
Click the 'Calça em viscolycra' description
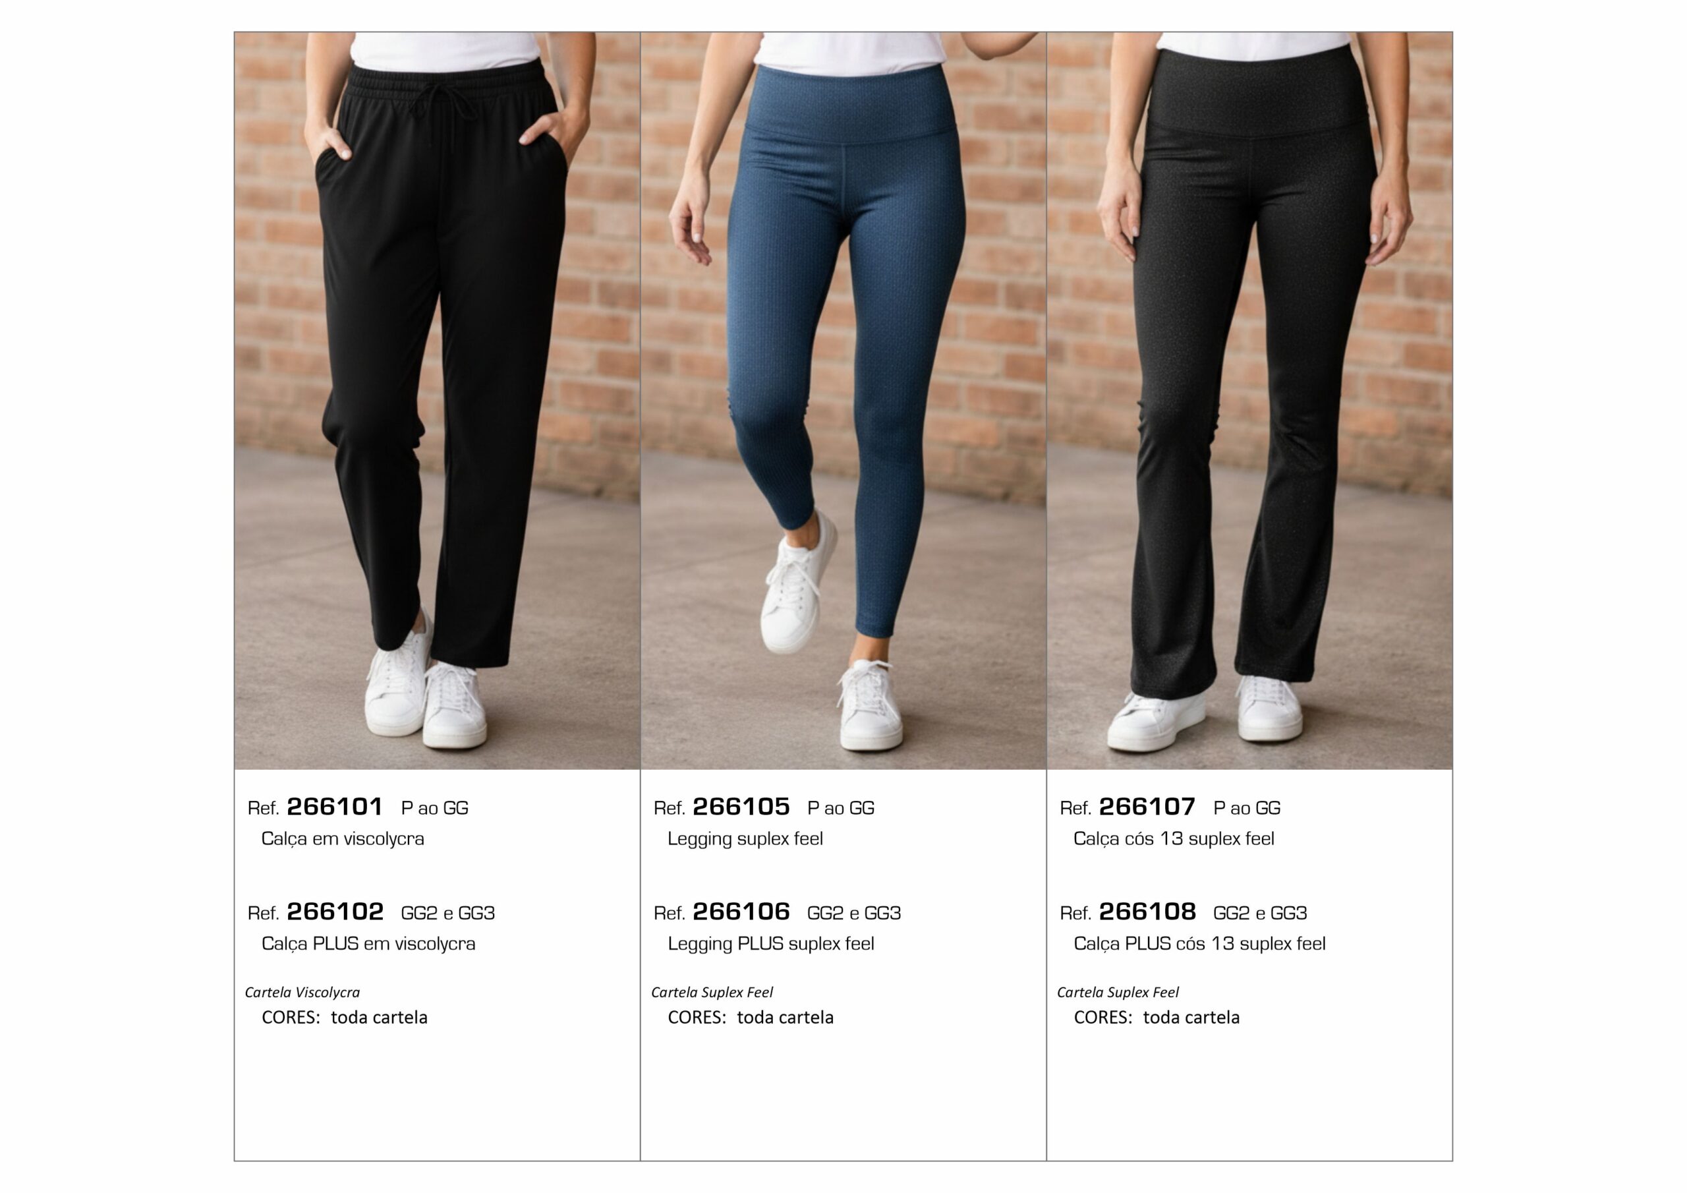pyautogui.click(x=343, y=838)
